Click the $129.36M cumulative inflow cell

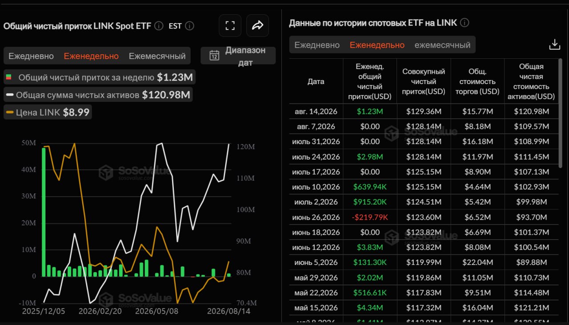click(424, 112)
